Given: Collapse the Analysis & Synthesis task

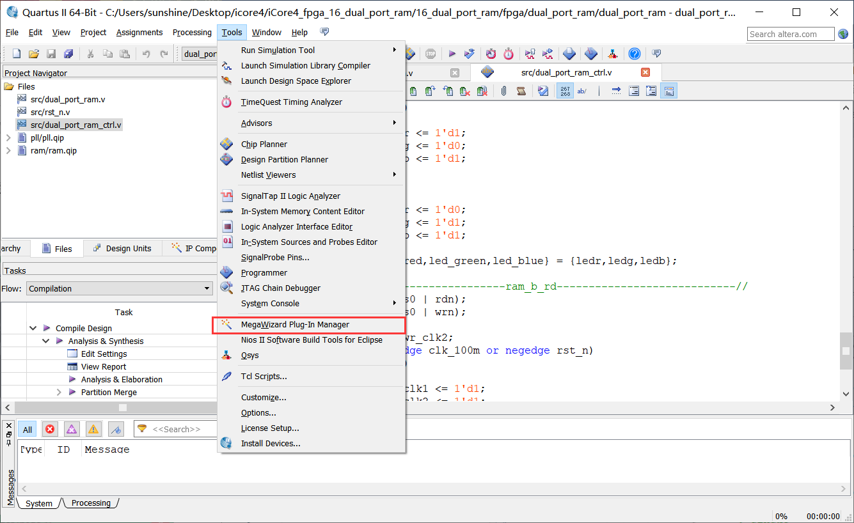Looking at the screenshot, I should [46, 341].
